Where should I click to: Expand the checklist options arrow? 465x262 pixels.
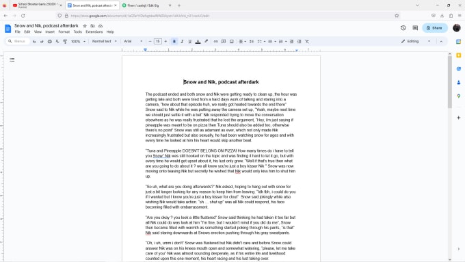coord(265,42)
